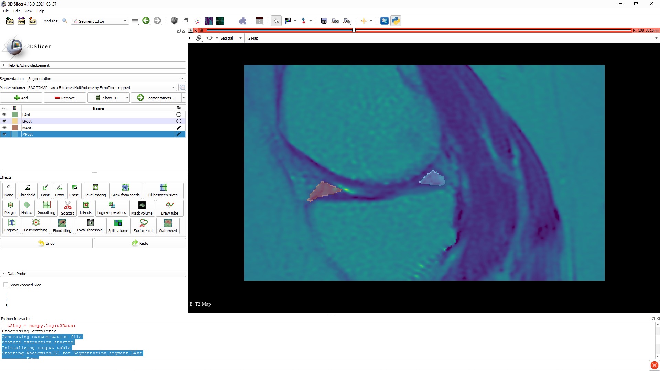Open the File menu
This screenshot has height=371, width=660.
[6, 11]
